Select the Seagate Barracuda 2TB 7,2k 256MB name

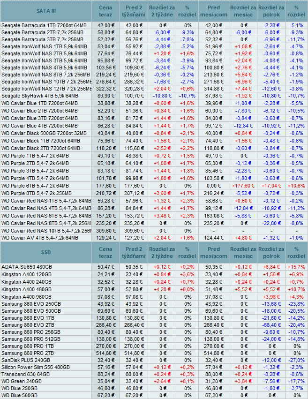coord(42,32)
